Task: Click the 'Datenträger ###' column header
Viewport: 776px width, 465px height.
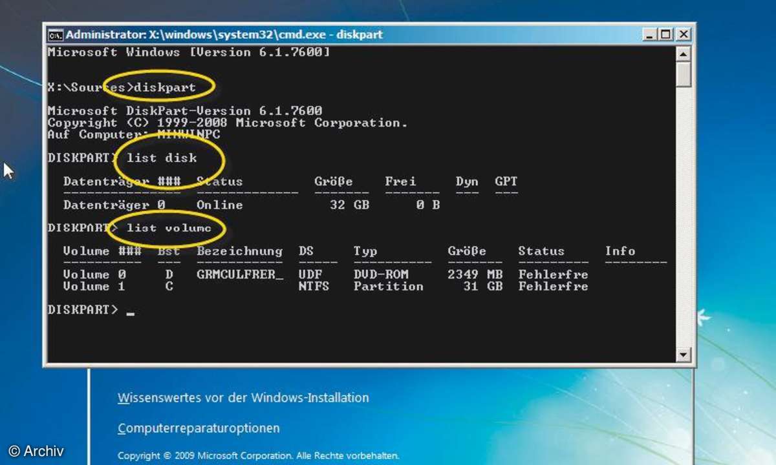Action: [122, 181]
